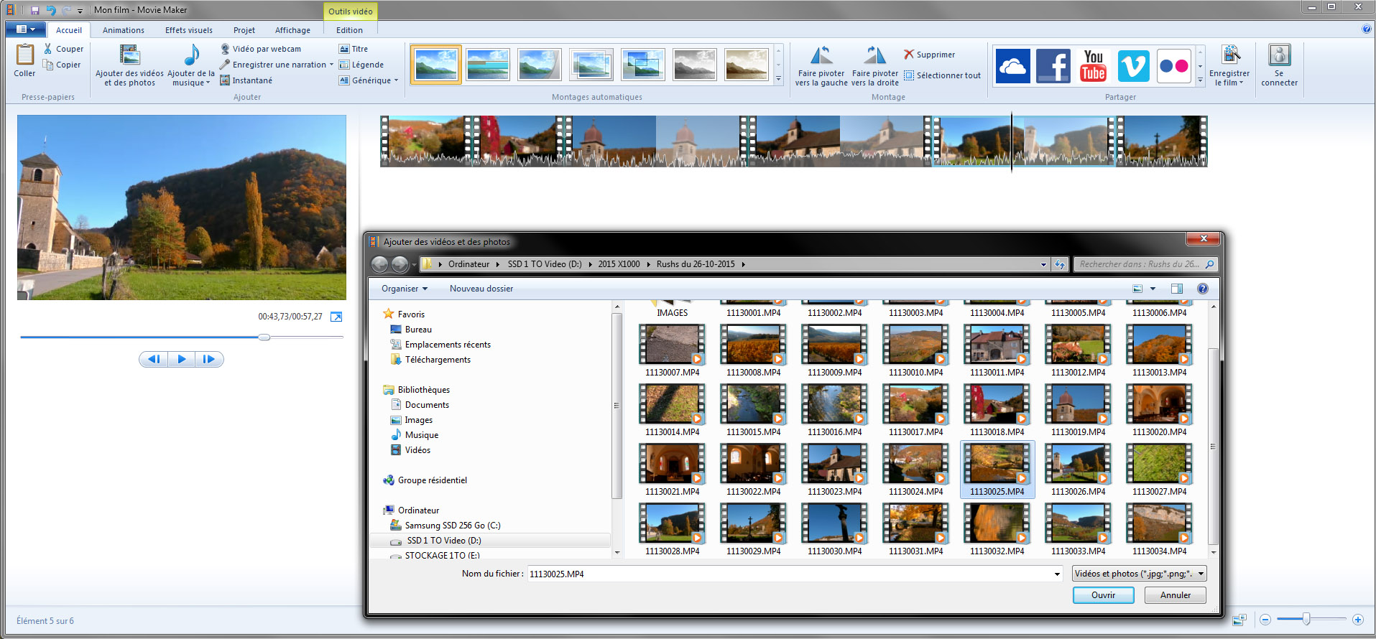Undo with quick access toolbar arrow
Viewport: 1376px width, 639px height.
(x=51, y=10)
